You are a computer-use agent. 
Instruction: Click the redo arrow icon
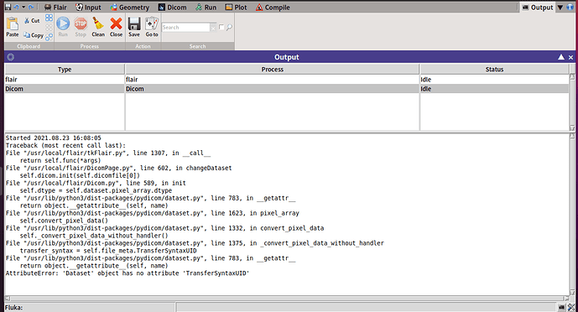click(x=31, y=7)
